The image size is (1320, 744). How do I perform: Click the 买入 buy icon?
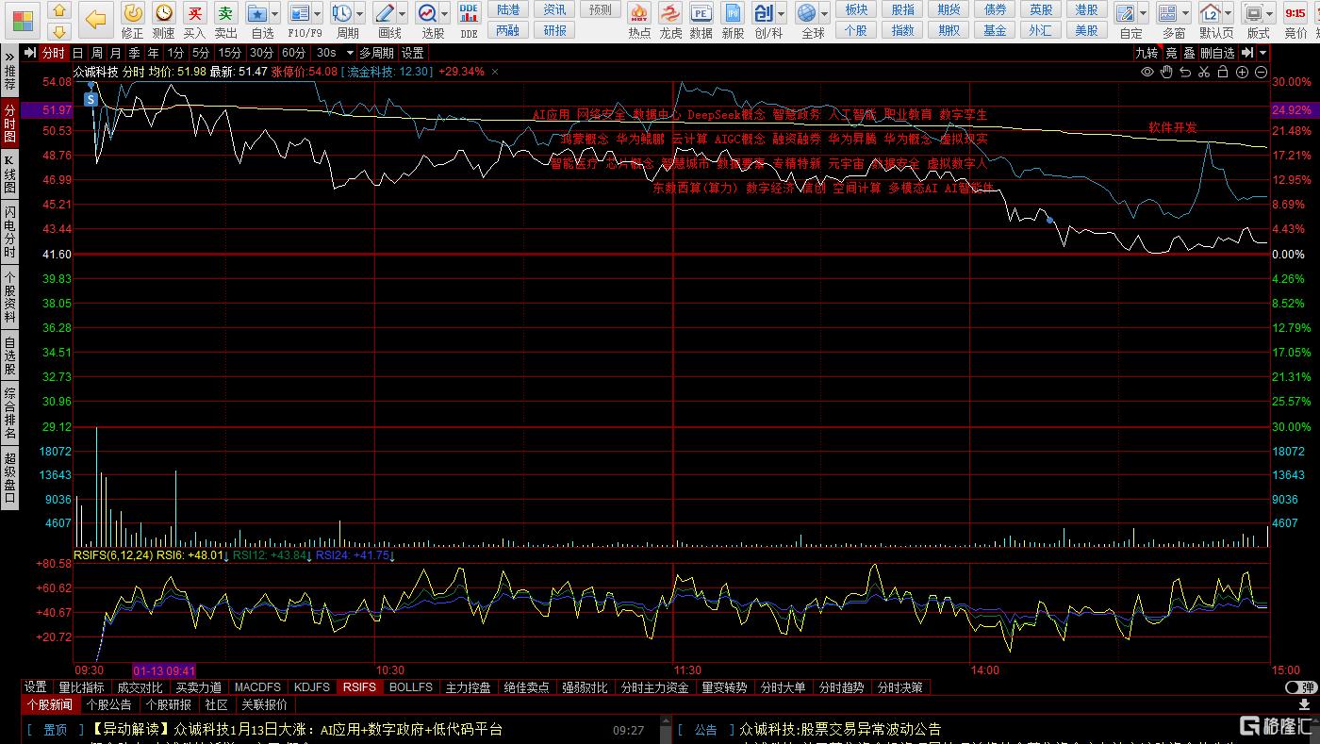pyautogui.click(x=194, y=13)
